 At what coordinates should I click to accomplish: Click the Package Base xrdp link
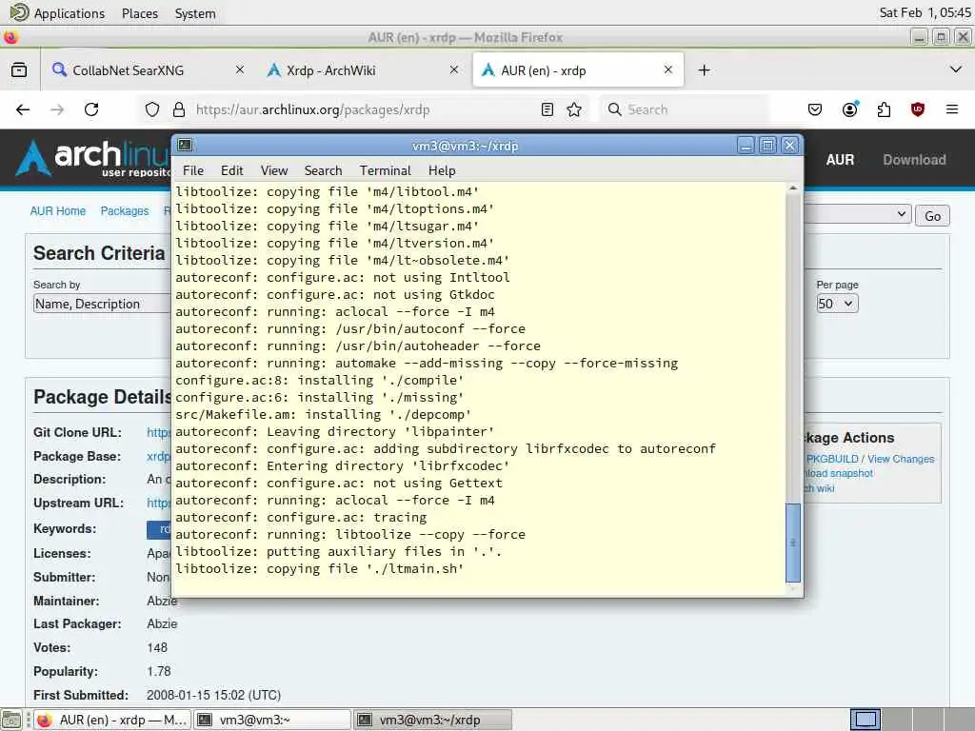[158, 456]
